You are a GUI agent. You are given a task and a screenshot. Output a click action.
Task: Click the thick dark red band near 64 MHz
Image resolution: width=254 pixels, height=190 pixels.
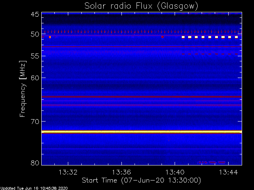point(142,97)
